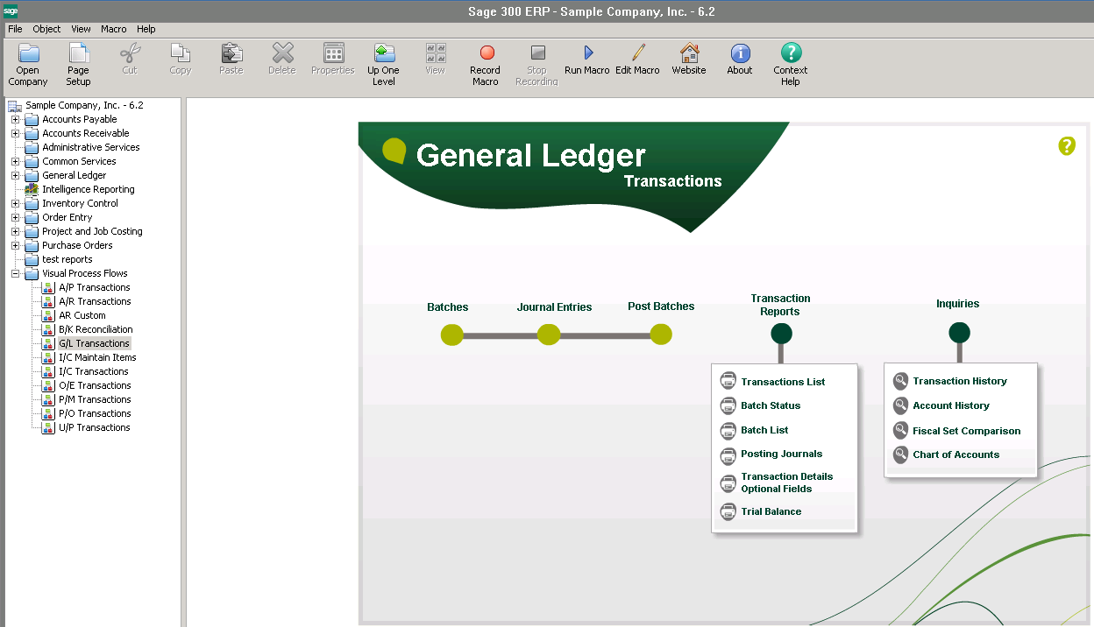Open the Object menu

coord(46,29)
